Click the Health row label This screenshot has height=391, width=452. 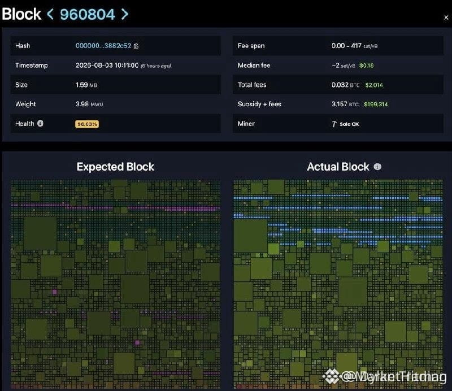click(x=25, y=123)
